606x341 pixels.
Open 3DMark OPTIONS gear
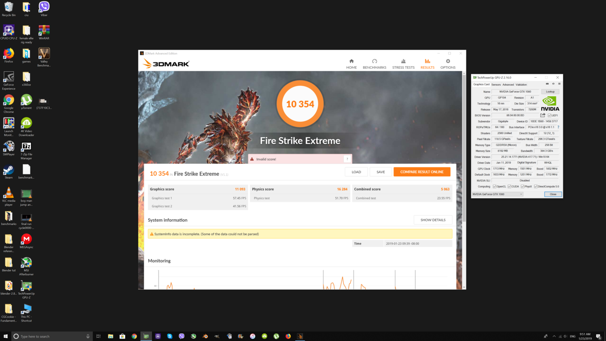pos(448,64)
